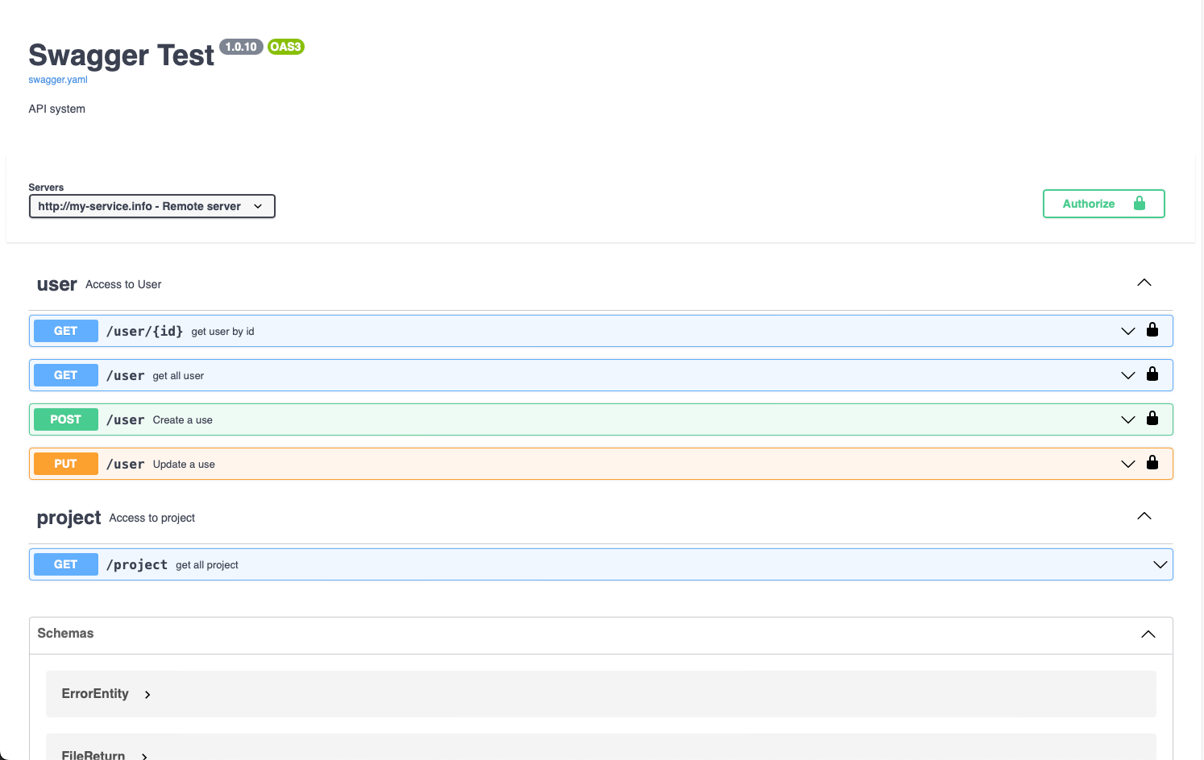Click the 'Servers' label

coord(46,188)
